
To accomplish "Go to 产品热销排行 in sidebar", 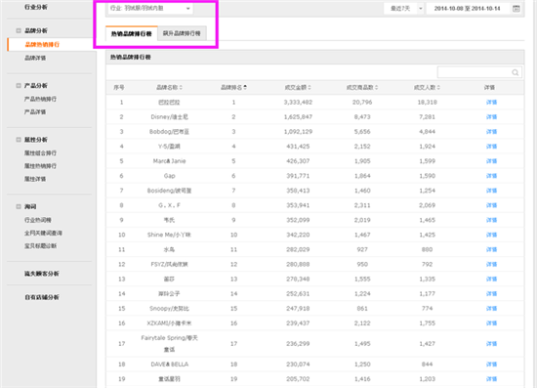I will coord(40,99).
